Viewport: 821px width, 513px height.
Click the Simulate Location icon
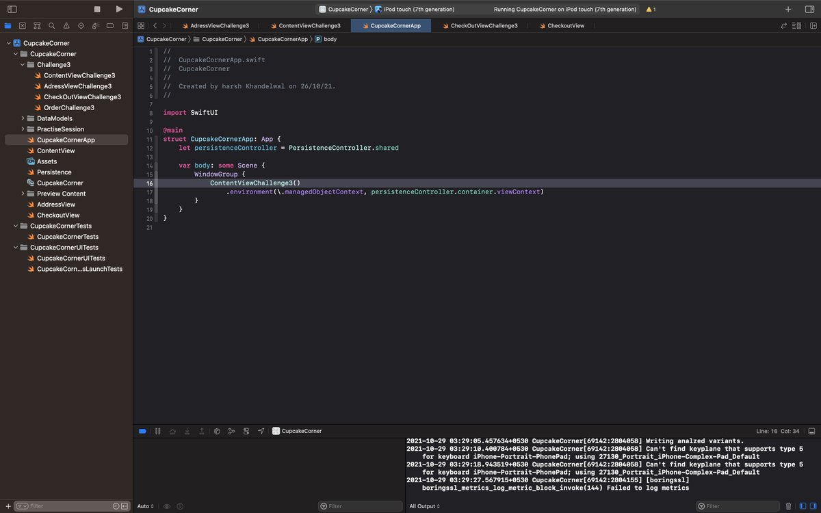261,431
